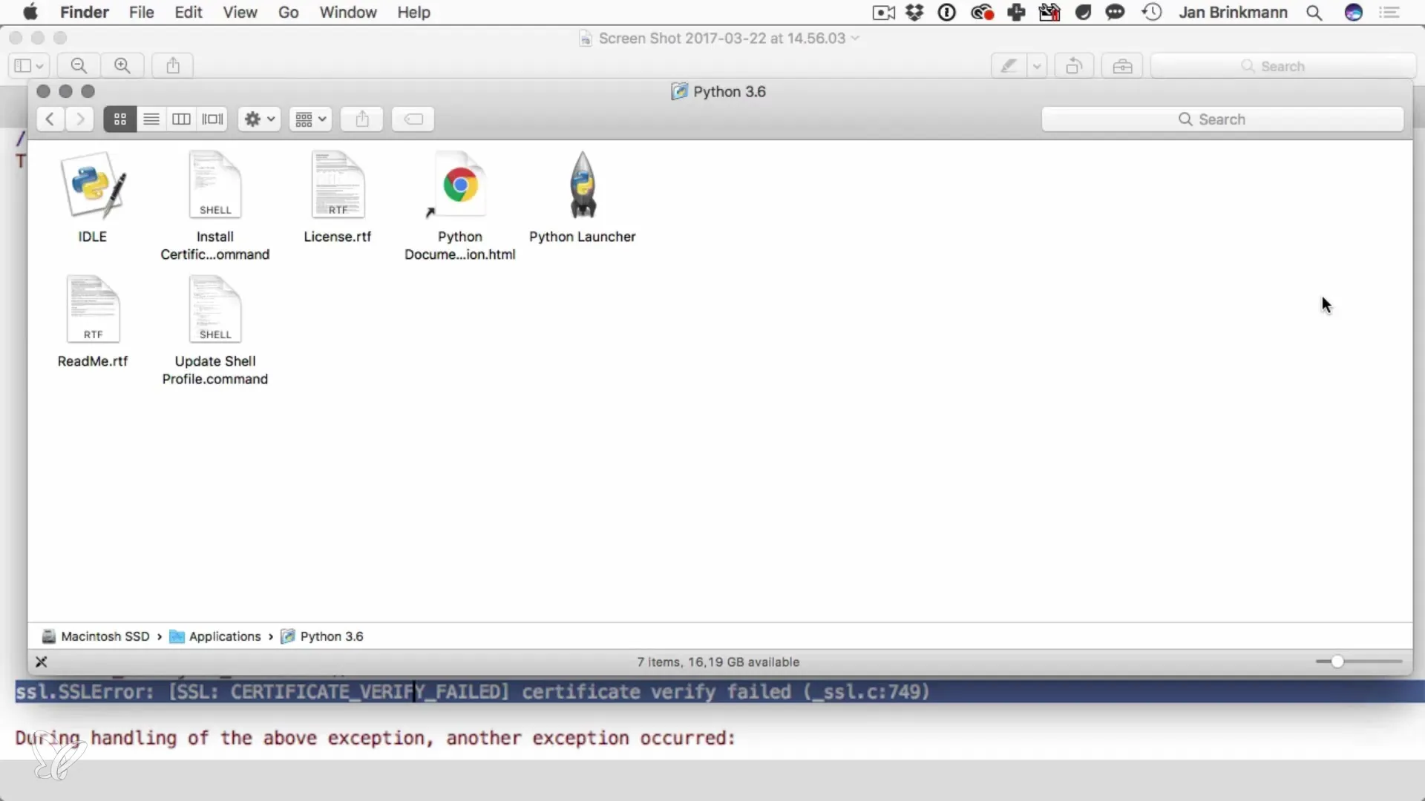
Task: Adjust the icon size slider
Action: tap(1337, 662)
